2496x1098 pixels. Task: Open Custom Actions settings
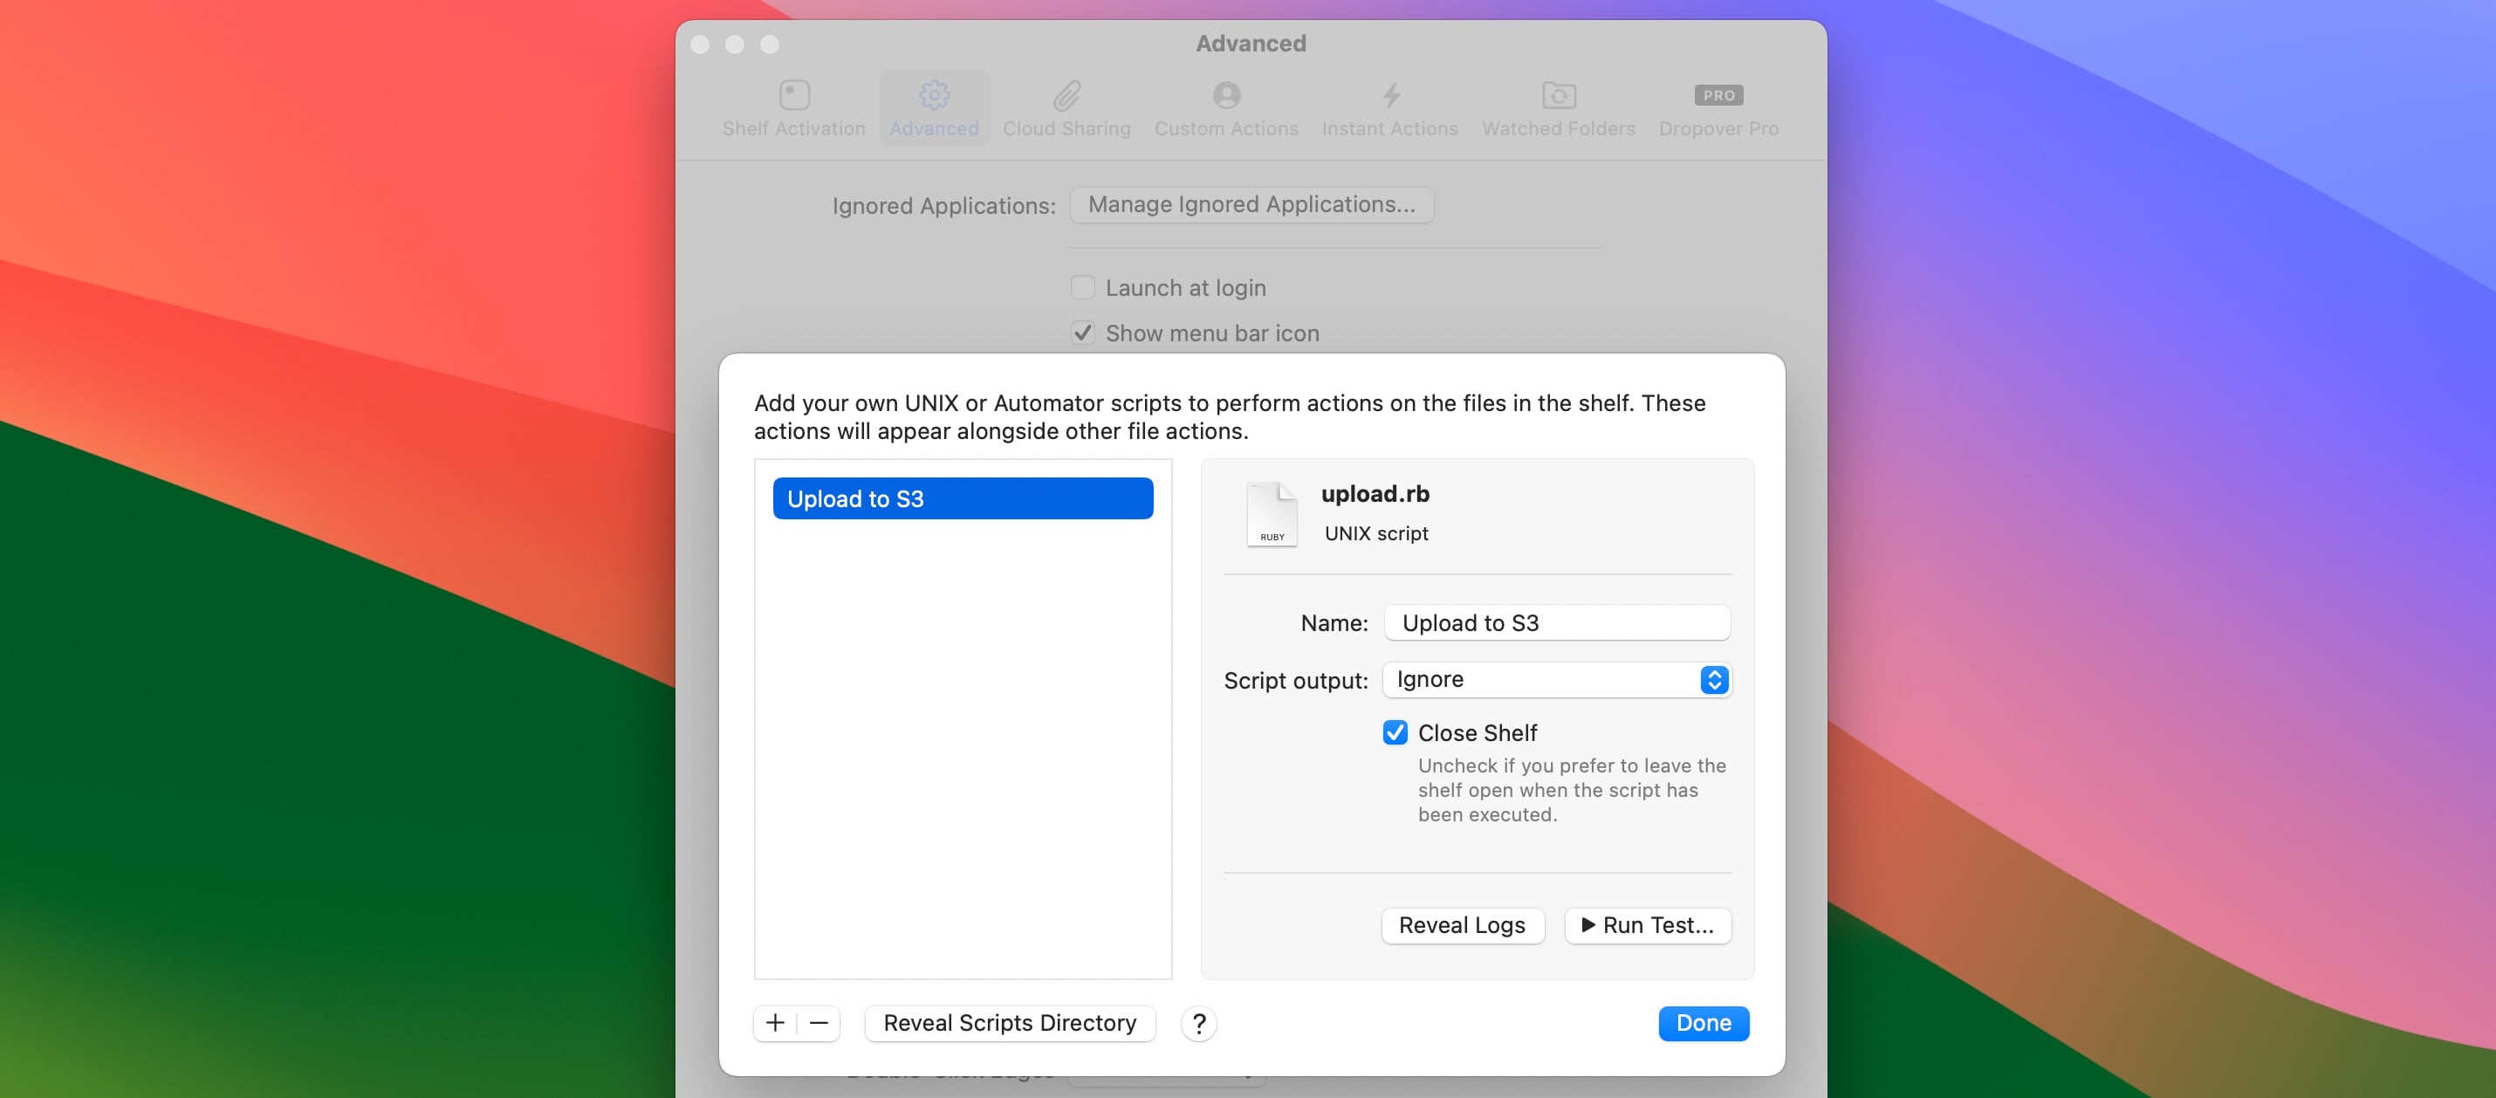point(1225,95)
